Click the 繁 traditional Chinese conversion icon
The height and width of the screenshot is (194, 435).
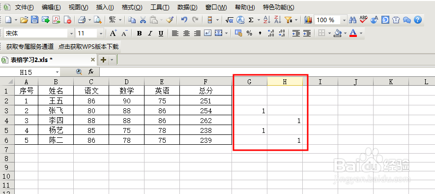click(x=112, y=20)
